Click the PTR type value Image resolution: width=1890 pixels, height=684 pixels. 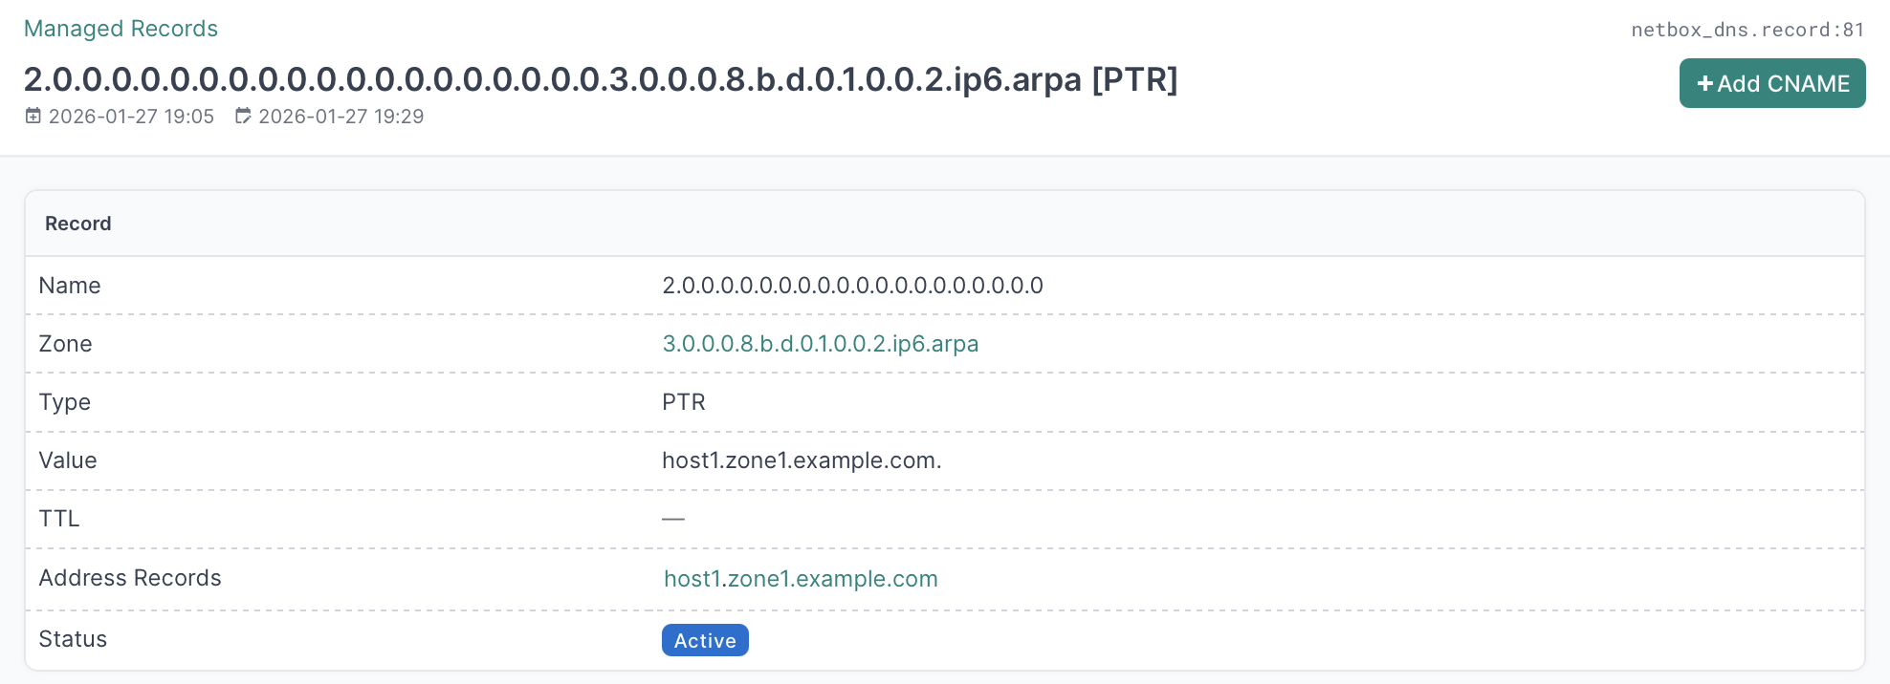(x=683, y=402)
